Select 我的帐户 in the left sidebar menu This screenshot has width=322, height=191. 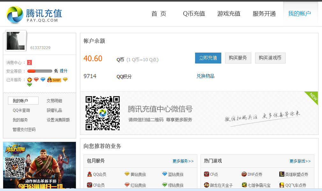[23, 101]
